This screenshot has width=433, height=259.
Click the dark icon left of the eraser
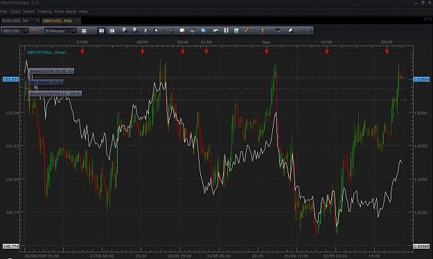click(278, 30)
